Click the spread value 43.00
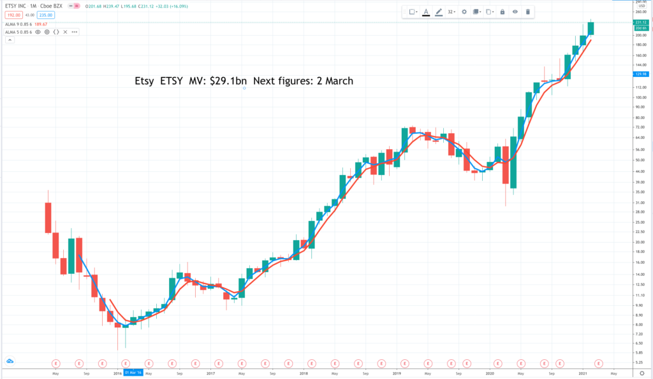This screenshot has width=653, height=379. 29,15
